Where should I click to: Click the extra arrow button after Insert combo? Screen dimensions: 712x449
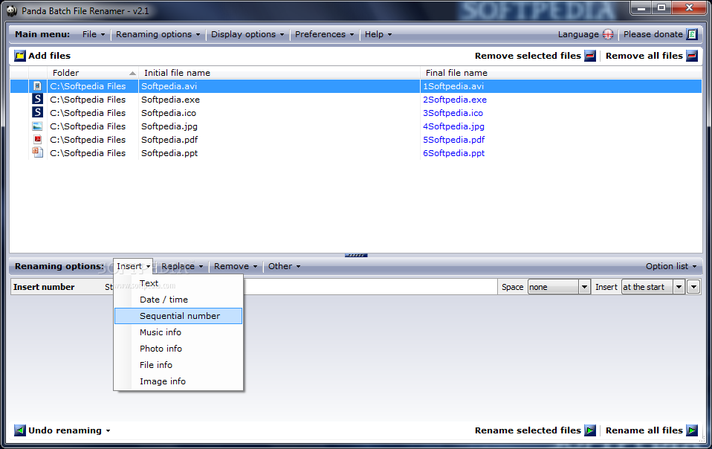(693, 287)
